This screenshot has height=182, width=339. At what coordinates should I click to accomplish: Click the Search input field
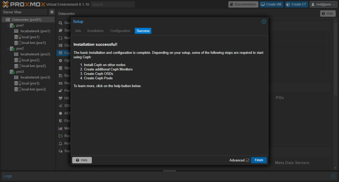tap(113, 5)
